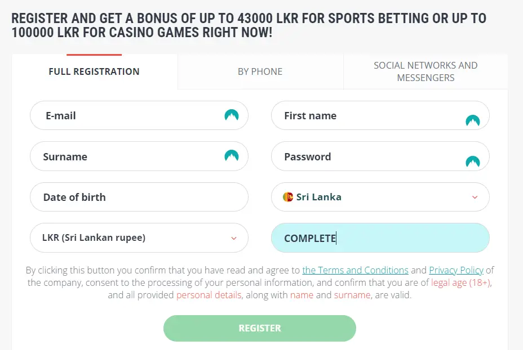Open the Terms and Conditions link
The image size is (523, 350).
pos(355,270)
